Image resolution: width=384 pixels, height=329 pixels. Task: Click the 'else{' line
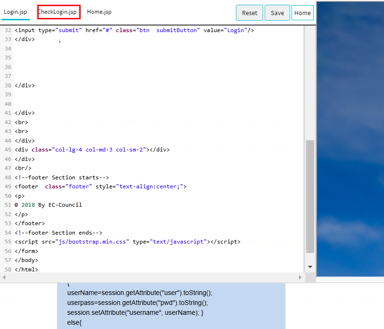tap(75, 323)
